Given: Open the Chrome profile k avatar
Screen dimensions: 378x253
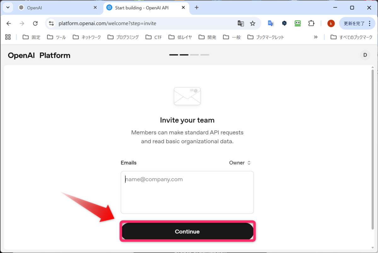Looking at the screenshot, I should (331, 23).
